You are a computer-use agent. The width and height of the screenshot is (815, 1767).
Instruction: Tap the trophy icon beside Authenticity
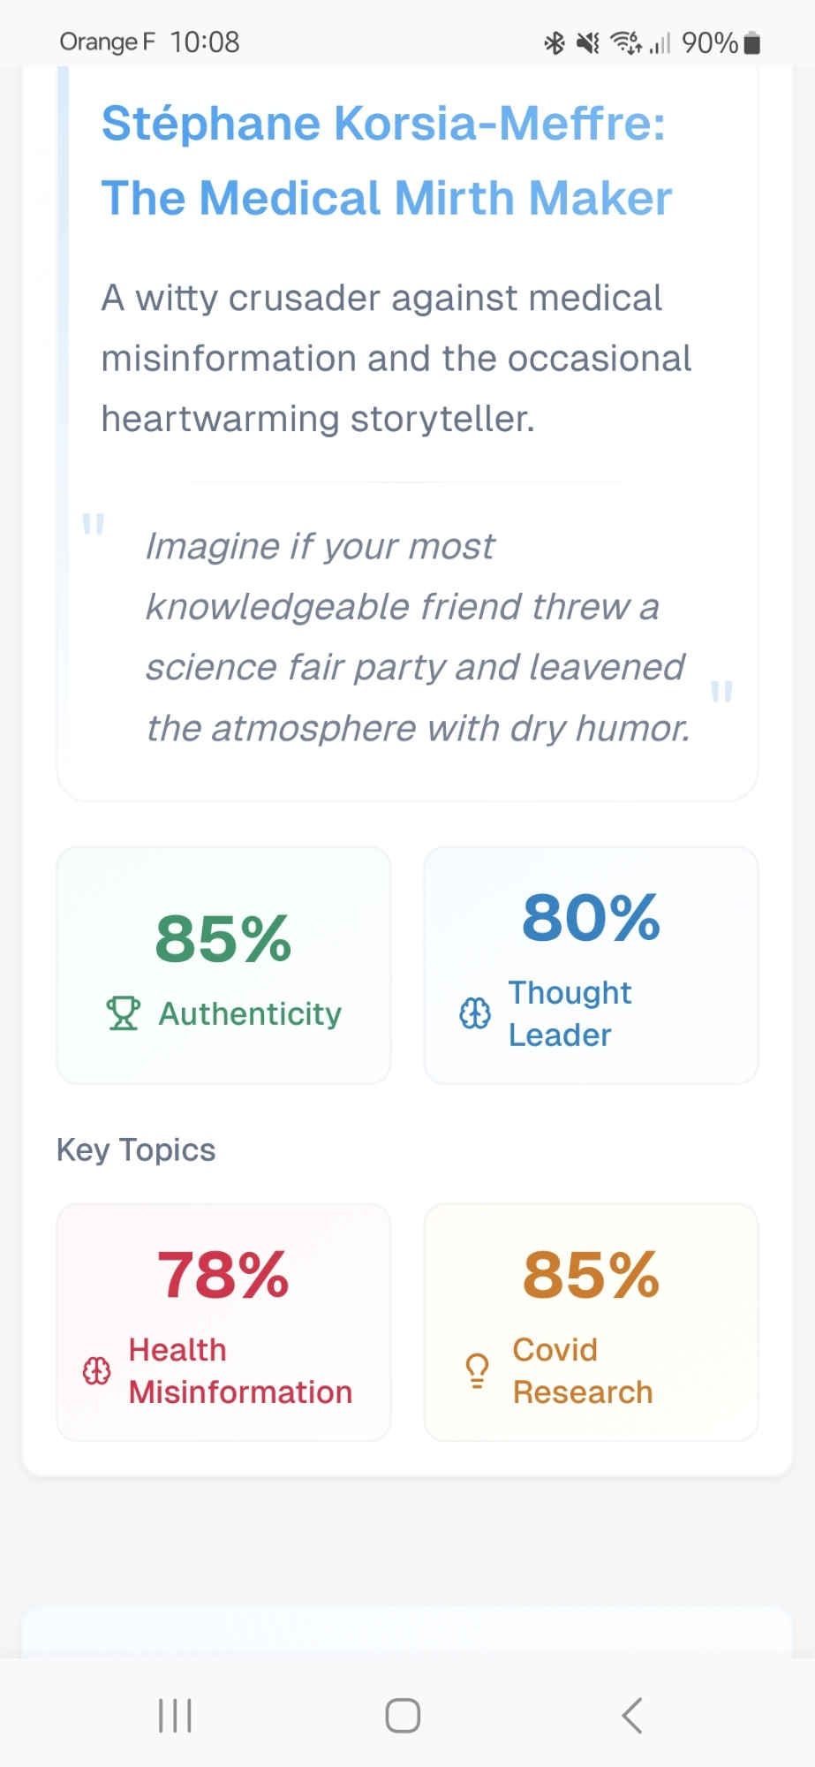(x=123, y=1013)
